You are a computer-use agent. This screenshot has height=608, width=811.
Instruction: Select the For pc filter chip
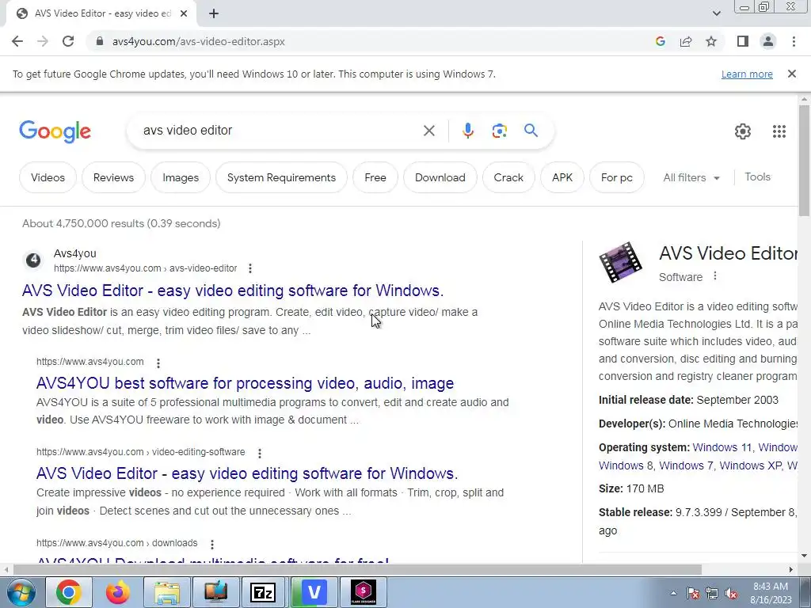pos(616,177)
